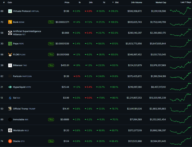Click the Buy button for Pepe

51,44
